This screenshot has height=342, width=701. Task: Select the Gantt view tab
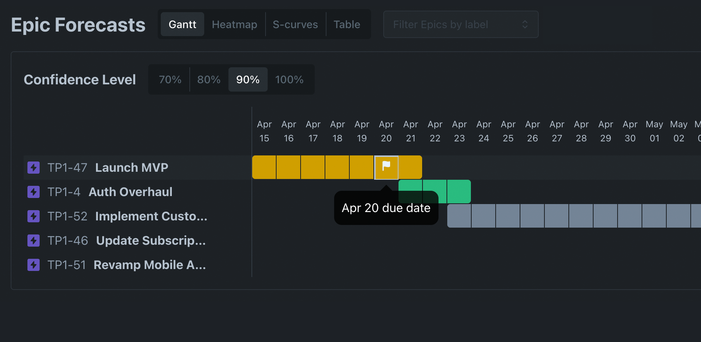pos(182,24)
